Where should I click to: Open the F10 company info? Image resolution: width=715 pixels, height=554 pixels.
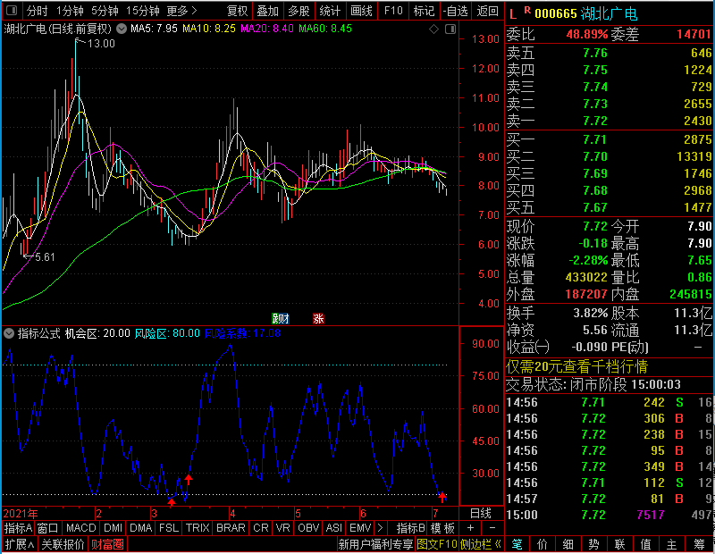pyautogui.click(x=393, y=11)
